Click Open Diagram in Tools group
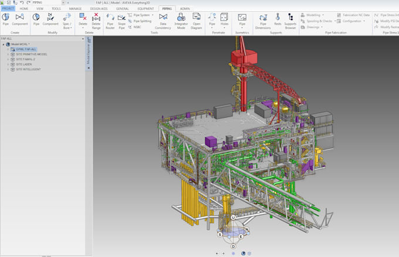 (x=196, y=21)
